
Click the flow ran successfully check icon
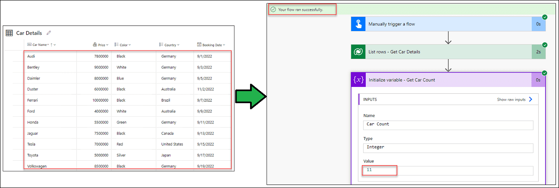pos(273,9)
